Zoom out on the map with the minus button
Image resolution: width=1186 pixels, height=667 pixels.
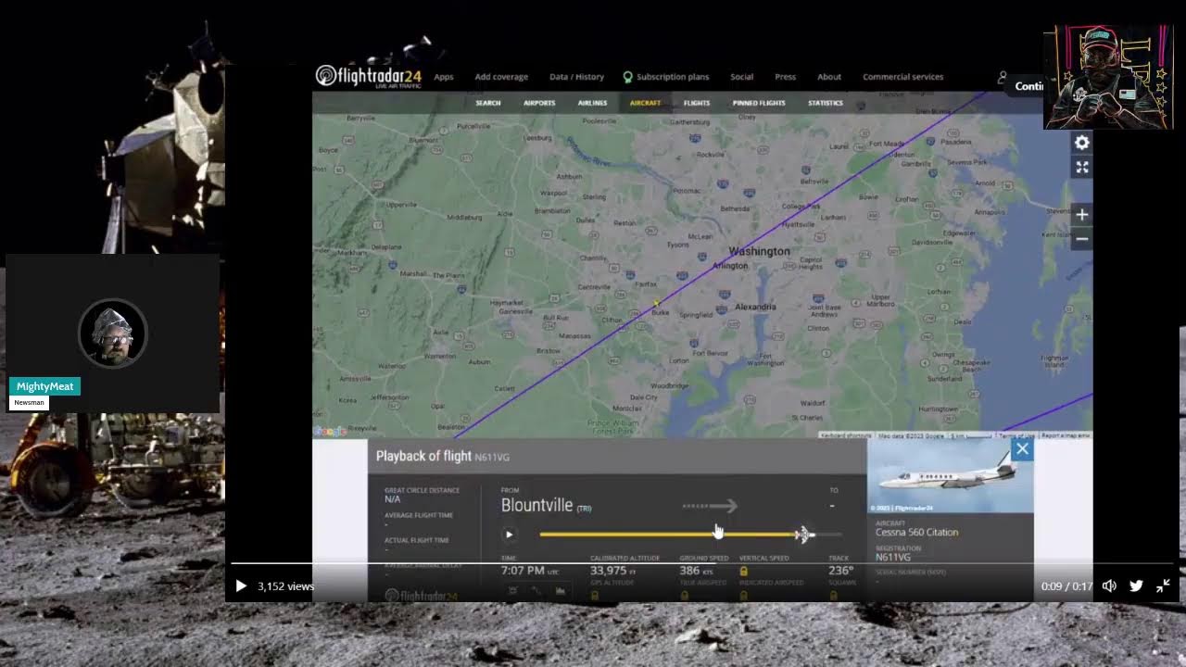click(x=1081, y=239)
